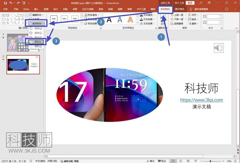Apply the orange-outline Abc shape style
The height and width of the screenshot is (163, 240).
click(75, 19)
